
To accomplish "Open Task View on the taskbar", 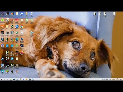I will [8, 79].
